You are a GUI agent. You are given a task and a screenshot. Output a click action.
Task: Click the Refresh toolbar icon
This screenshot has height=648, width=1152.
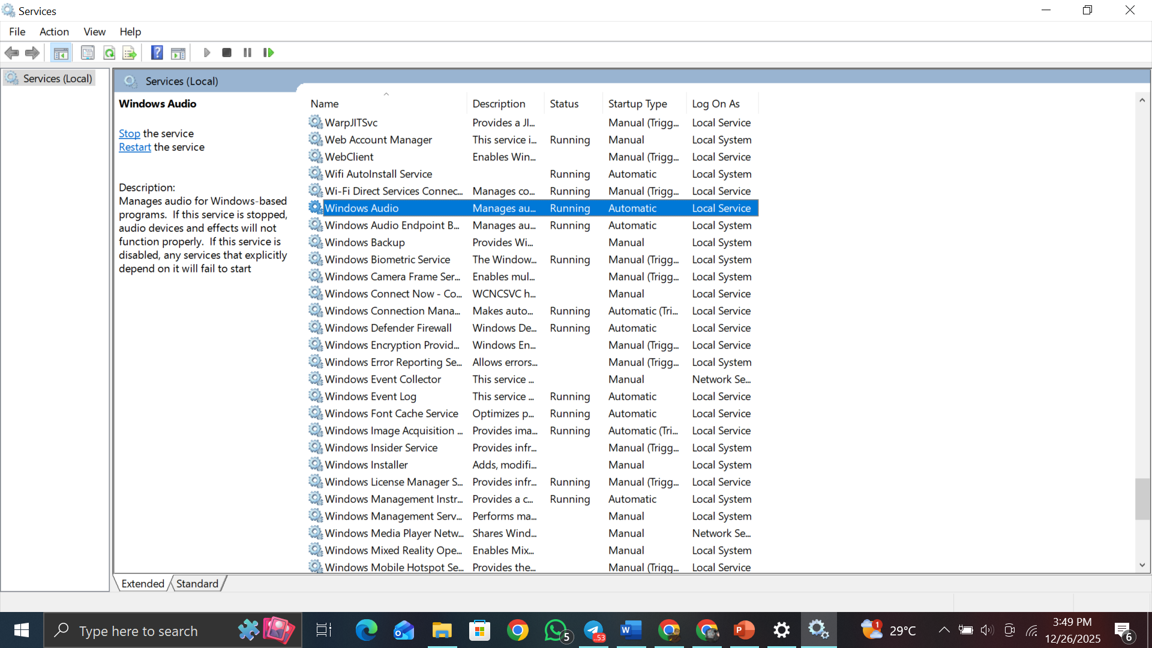pos(109,53)
